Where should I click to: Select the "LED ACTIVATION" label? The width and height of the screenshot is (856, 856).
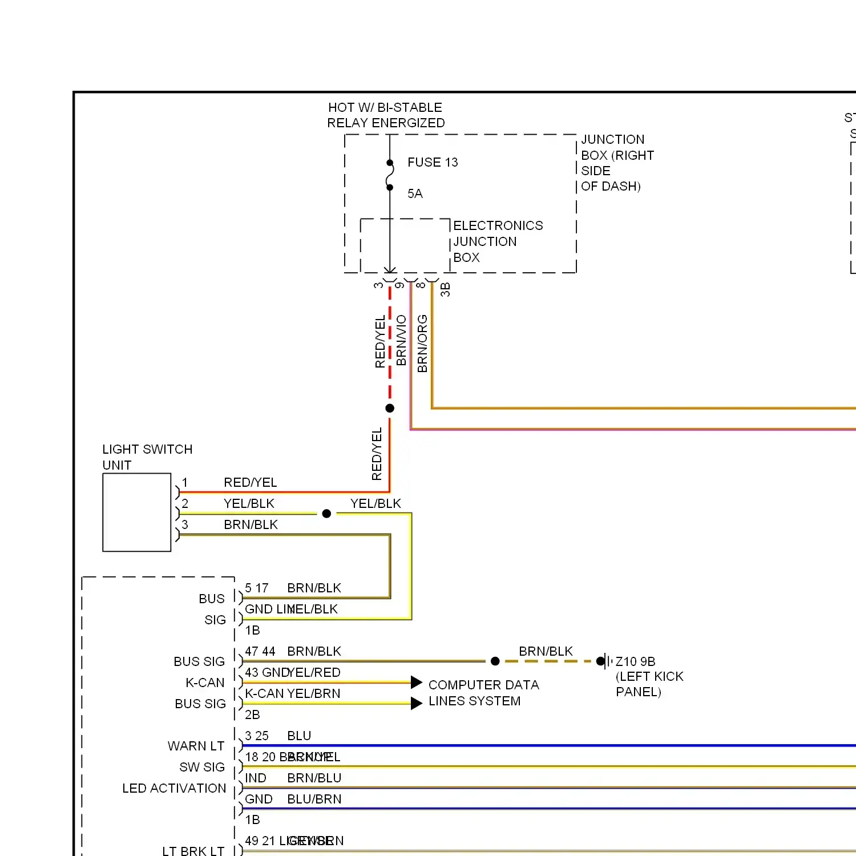point(174,789)
